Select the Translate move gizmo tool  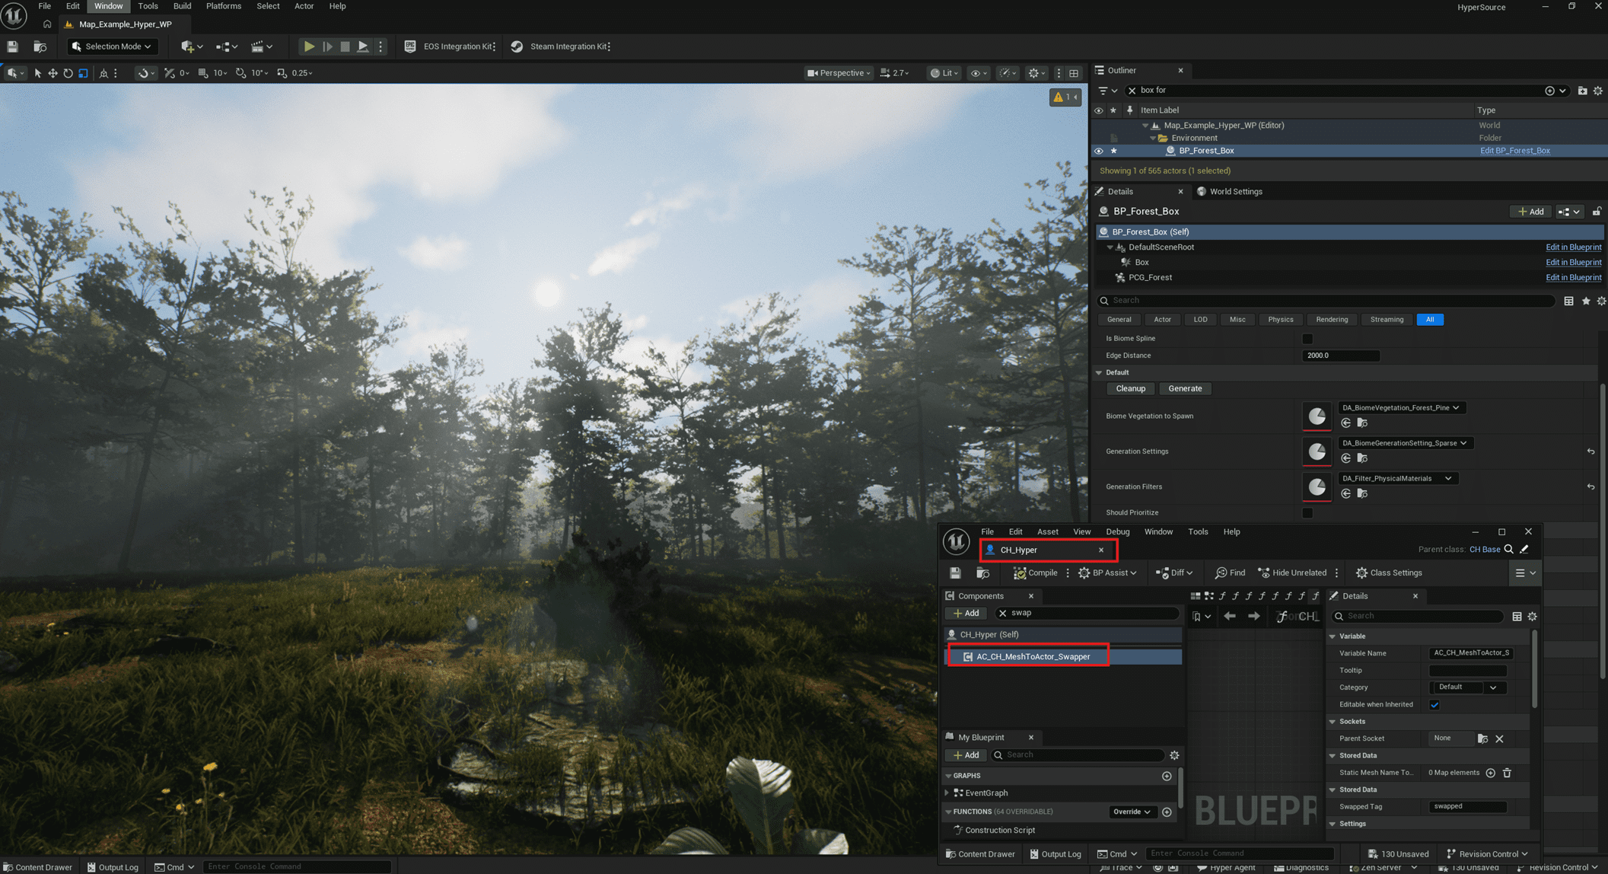53,73
